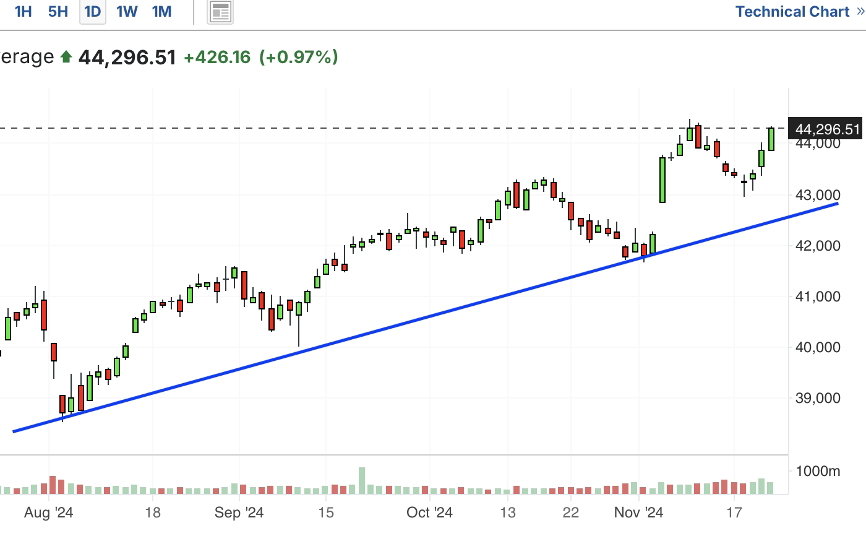Screen dimensions: 866x536
Task: Click the 42,000 price axis label
Action: [x=818, y=246]
